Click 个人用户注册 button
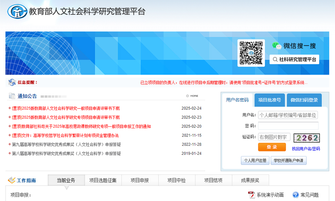 point(255,160)
